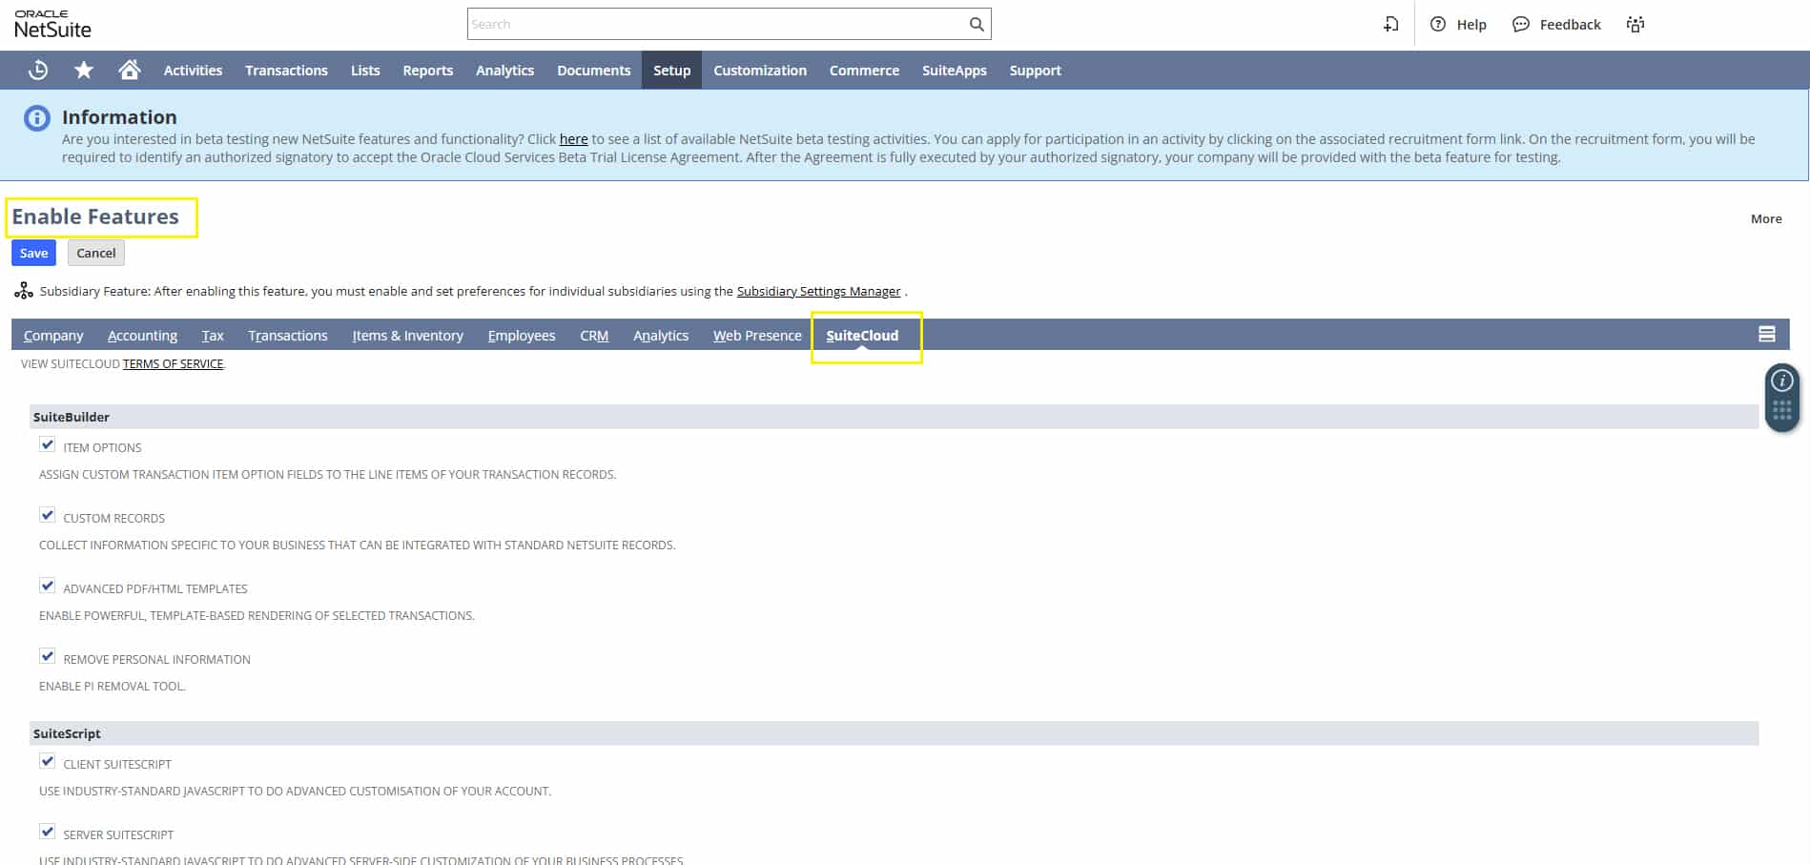Open the Shortcuts star icon
This screenshot has width=1810, height=865.
[x=84, y=70]
